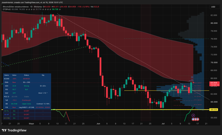This screenshot has width=222, height=135.
Task: Toggle the S6 MF On cell
Action: (14, 115)
